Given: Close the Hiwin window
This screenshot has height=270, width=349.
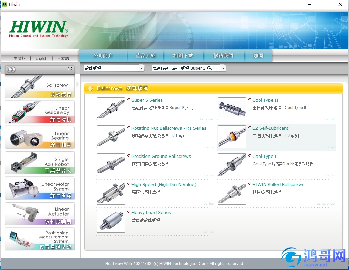Looking at the screenshot, I should (340, 4).
